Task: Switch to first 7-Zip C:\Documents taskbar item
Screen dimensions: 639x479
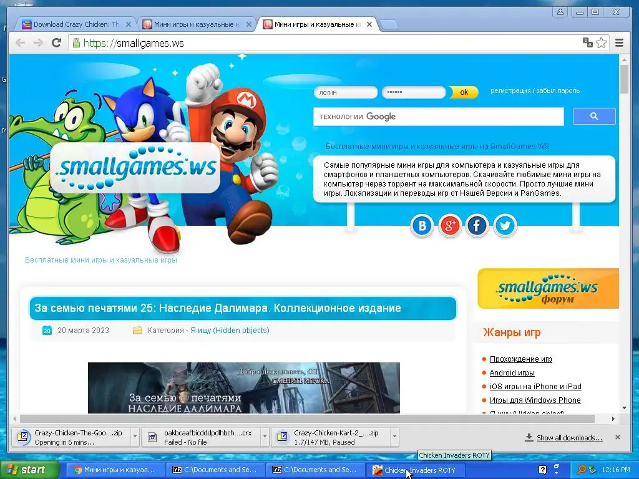Action: point(215,470)
